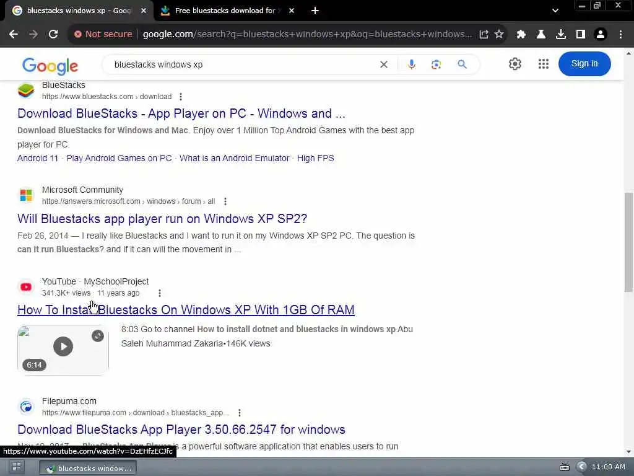The height and width of the screenshot is (476, 634).
Task: Bookmark this page with the star icon
Action: tap(500, 35)
